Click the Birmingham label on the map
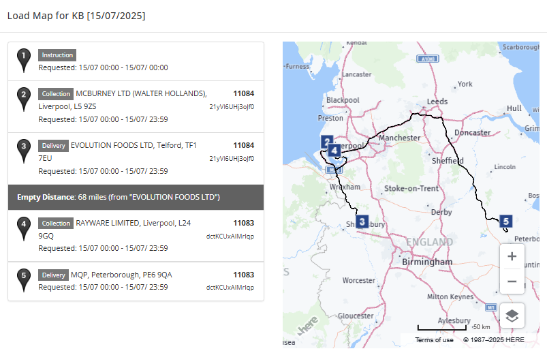The width and height of the screenshot is (547, 351). pyautogui.click(x=427, y=262)
